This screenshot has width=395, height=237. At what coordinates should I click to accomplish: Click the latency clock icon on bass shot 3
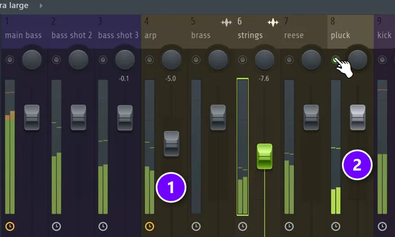click(103, 226)
